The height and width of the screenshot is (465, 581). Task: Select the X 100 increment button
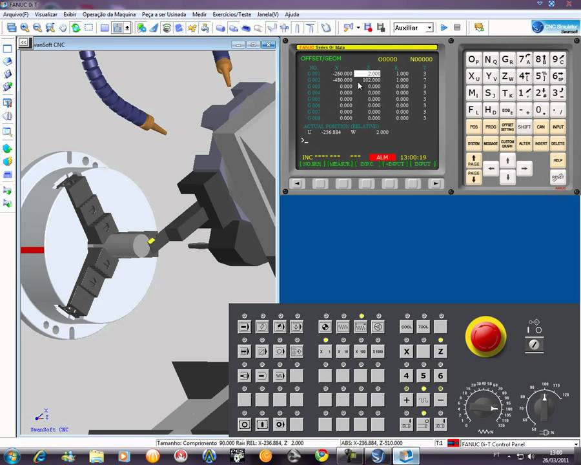360,351
